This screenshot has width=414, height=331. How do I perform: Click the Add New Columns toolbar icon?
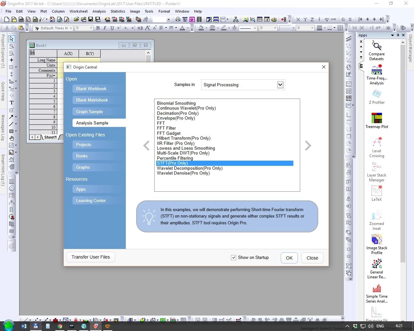pyautogui.click(x=283, y=19)
